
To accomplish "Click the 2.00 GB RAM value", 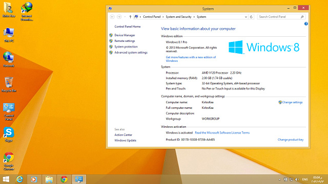I will pyautogui.click(x=217, y=78).
